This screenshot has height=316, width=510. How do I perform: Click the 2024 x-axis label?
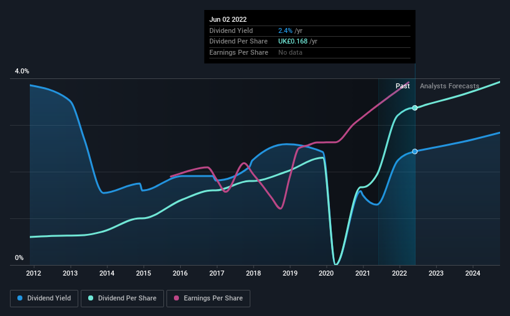coord(473,273)
